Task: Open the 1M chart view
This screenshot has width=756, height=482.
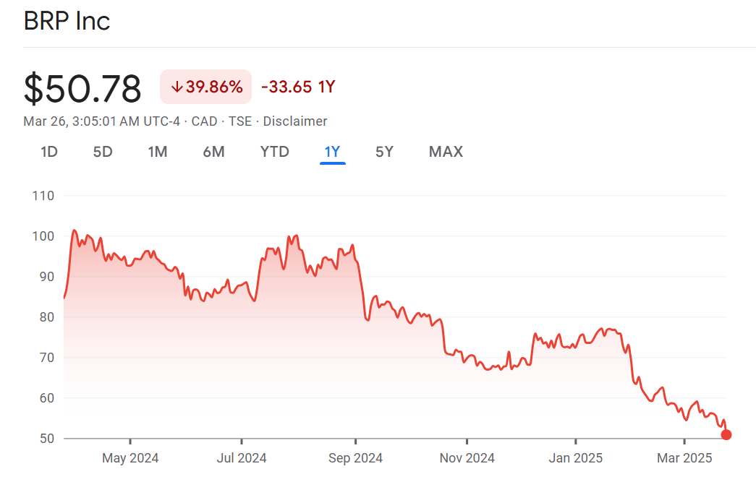Action: click(158, 152)
